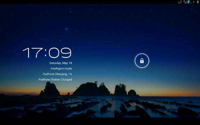
Task: Tap the mobile signal strength icon
Action: coord(185,2)
